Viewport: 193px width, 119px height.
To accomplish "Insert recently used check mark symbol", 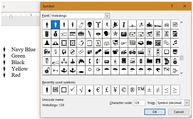I will [x=73, y=90].
